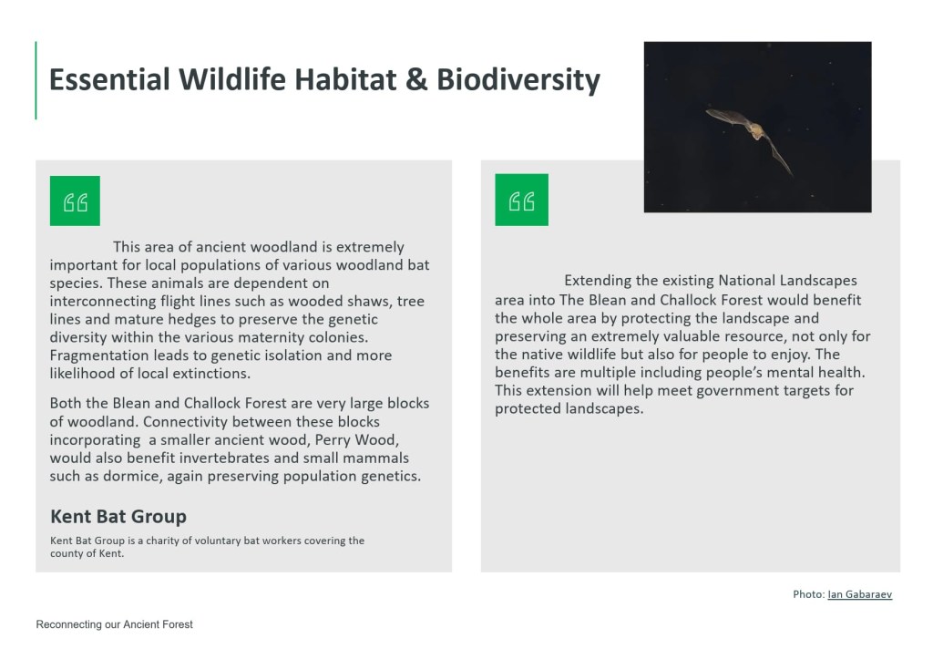Click the Essential Wildlife Habitat & Biodiversity title

pyautogui.click(x=324, y=80)
